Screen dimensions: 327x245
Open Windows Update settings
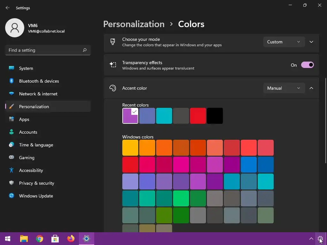click(x=48, y=196)
